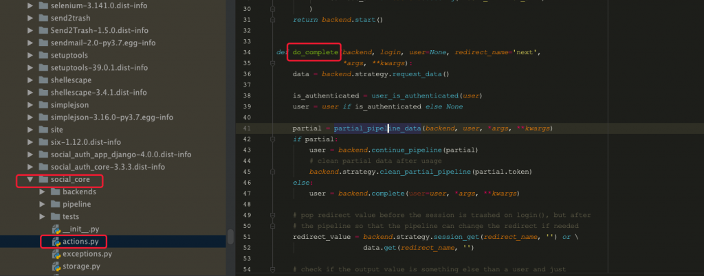The image size is (704, 276).
Task: Click the folder icon for simplejson
Action: coord(42,104)
